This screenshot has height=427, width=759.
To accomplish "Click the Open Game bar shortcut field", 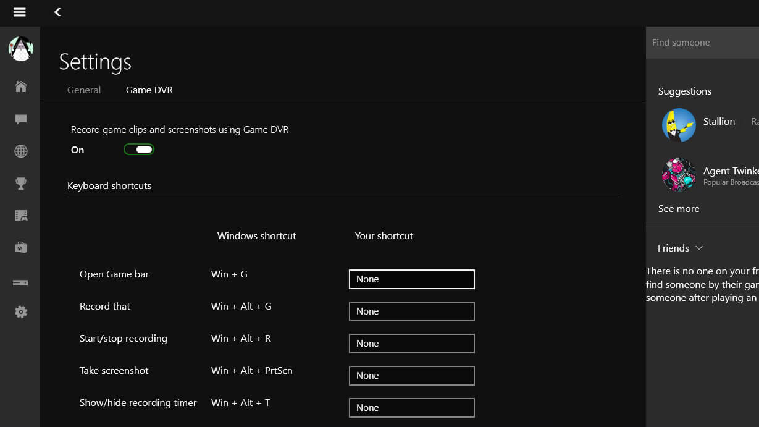I will point(412,279).
